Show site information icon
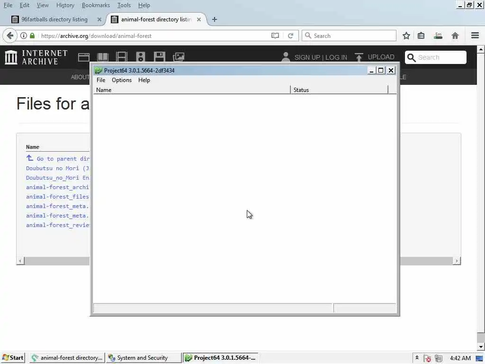The width and height of the screenshot is (485, 364). click(x=24, y=36)
